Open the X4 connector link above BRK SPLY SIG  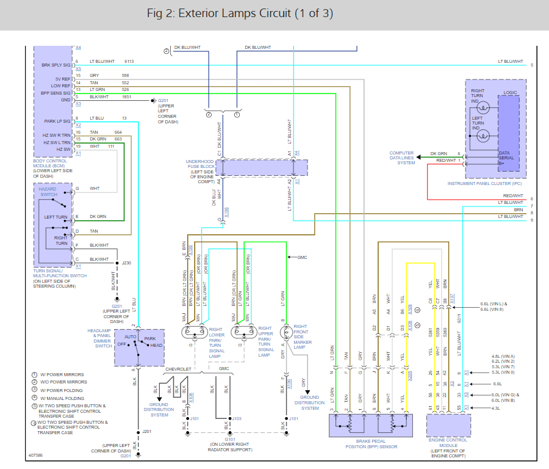point(78,47)
